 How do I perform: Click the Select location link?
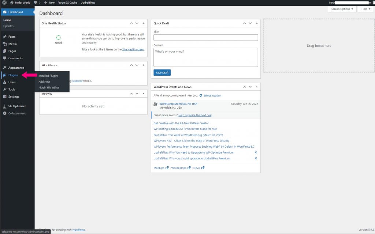point(212,95)
